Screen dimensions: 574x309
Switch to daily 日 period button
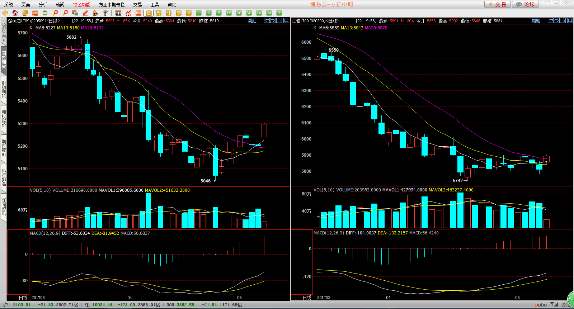pos(149,13)
